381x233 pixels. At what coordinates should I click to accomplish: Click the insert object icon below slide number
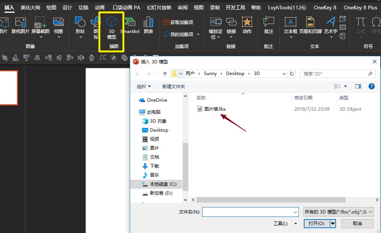[342, 36]
